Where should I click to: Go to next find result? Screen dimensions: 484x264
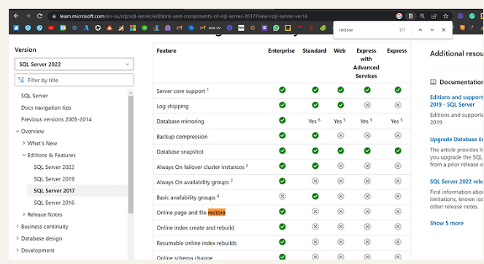432,30
